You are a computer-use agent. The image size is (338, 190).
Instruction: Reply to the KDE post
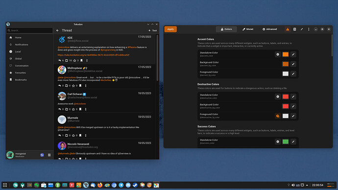(x=60, y=61)
